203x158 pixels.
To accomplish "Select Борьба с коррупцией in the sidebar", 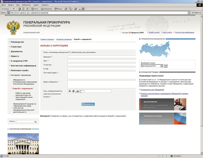I will point(23,88).
